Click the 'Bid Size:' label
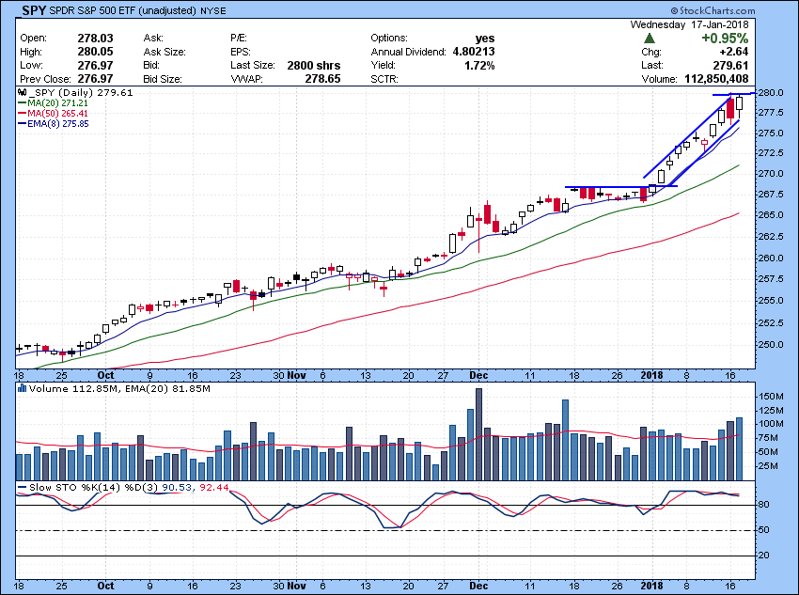Screen dimensions: 799x595 click(x=162, y=79)
